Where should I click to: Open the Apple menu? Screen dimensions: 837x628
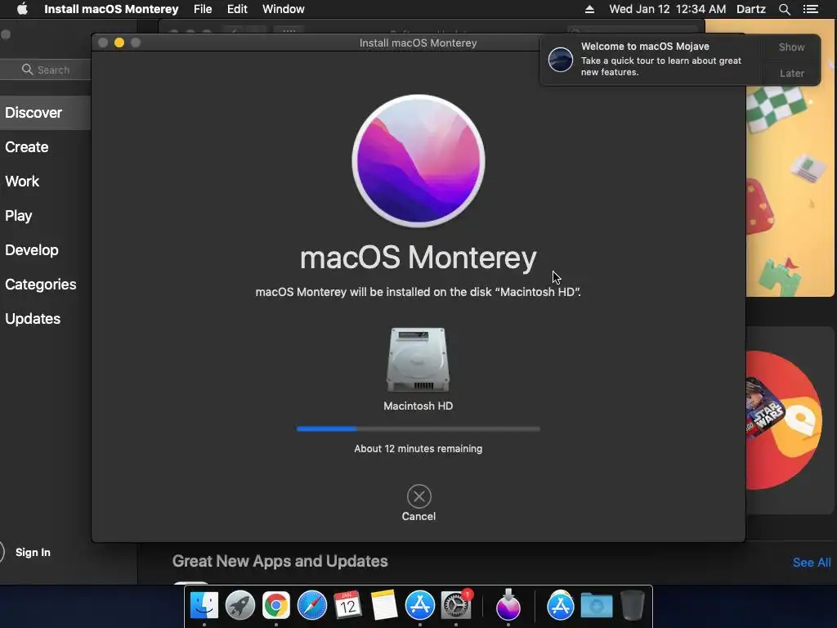click(22, 9)
